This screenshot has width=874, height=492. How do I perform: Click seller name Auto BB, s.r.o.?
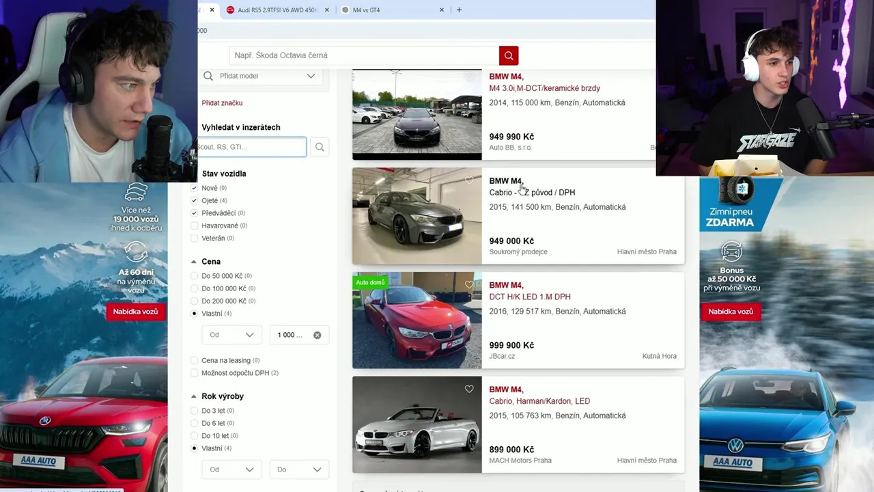pos(510,148)
